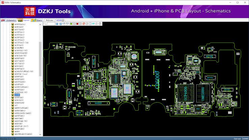Click the list view toolbar icon
This screenshot has height=140, width=249.
pos(90,24)
